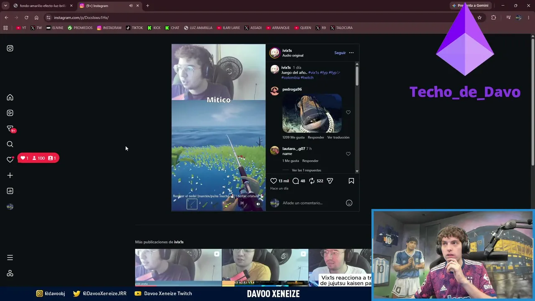Viewport: 535px width, 301px height.
Task: Repost using the arrows icon
Action: [x=311, y=181]
